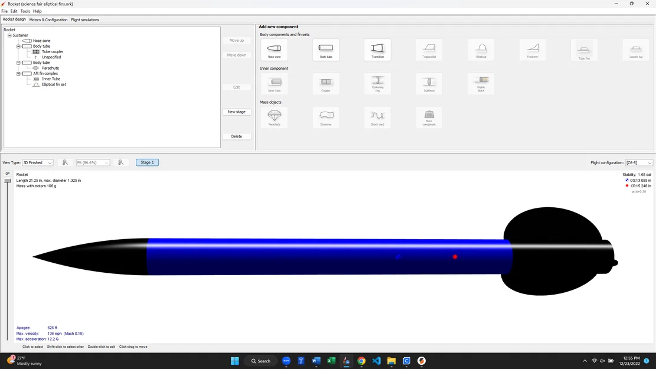Viewport: 656px width, 369px height.
Task: Launch Google Chrome from the taskbar
Action: (361, 361)
